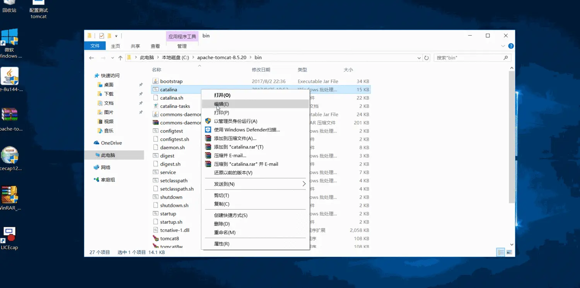580x288 pixels.
Task: Click chevron after 此电脑 in breadcrumb
Action: [158, 58]
